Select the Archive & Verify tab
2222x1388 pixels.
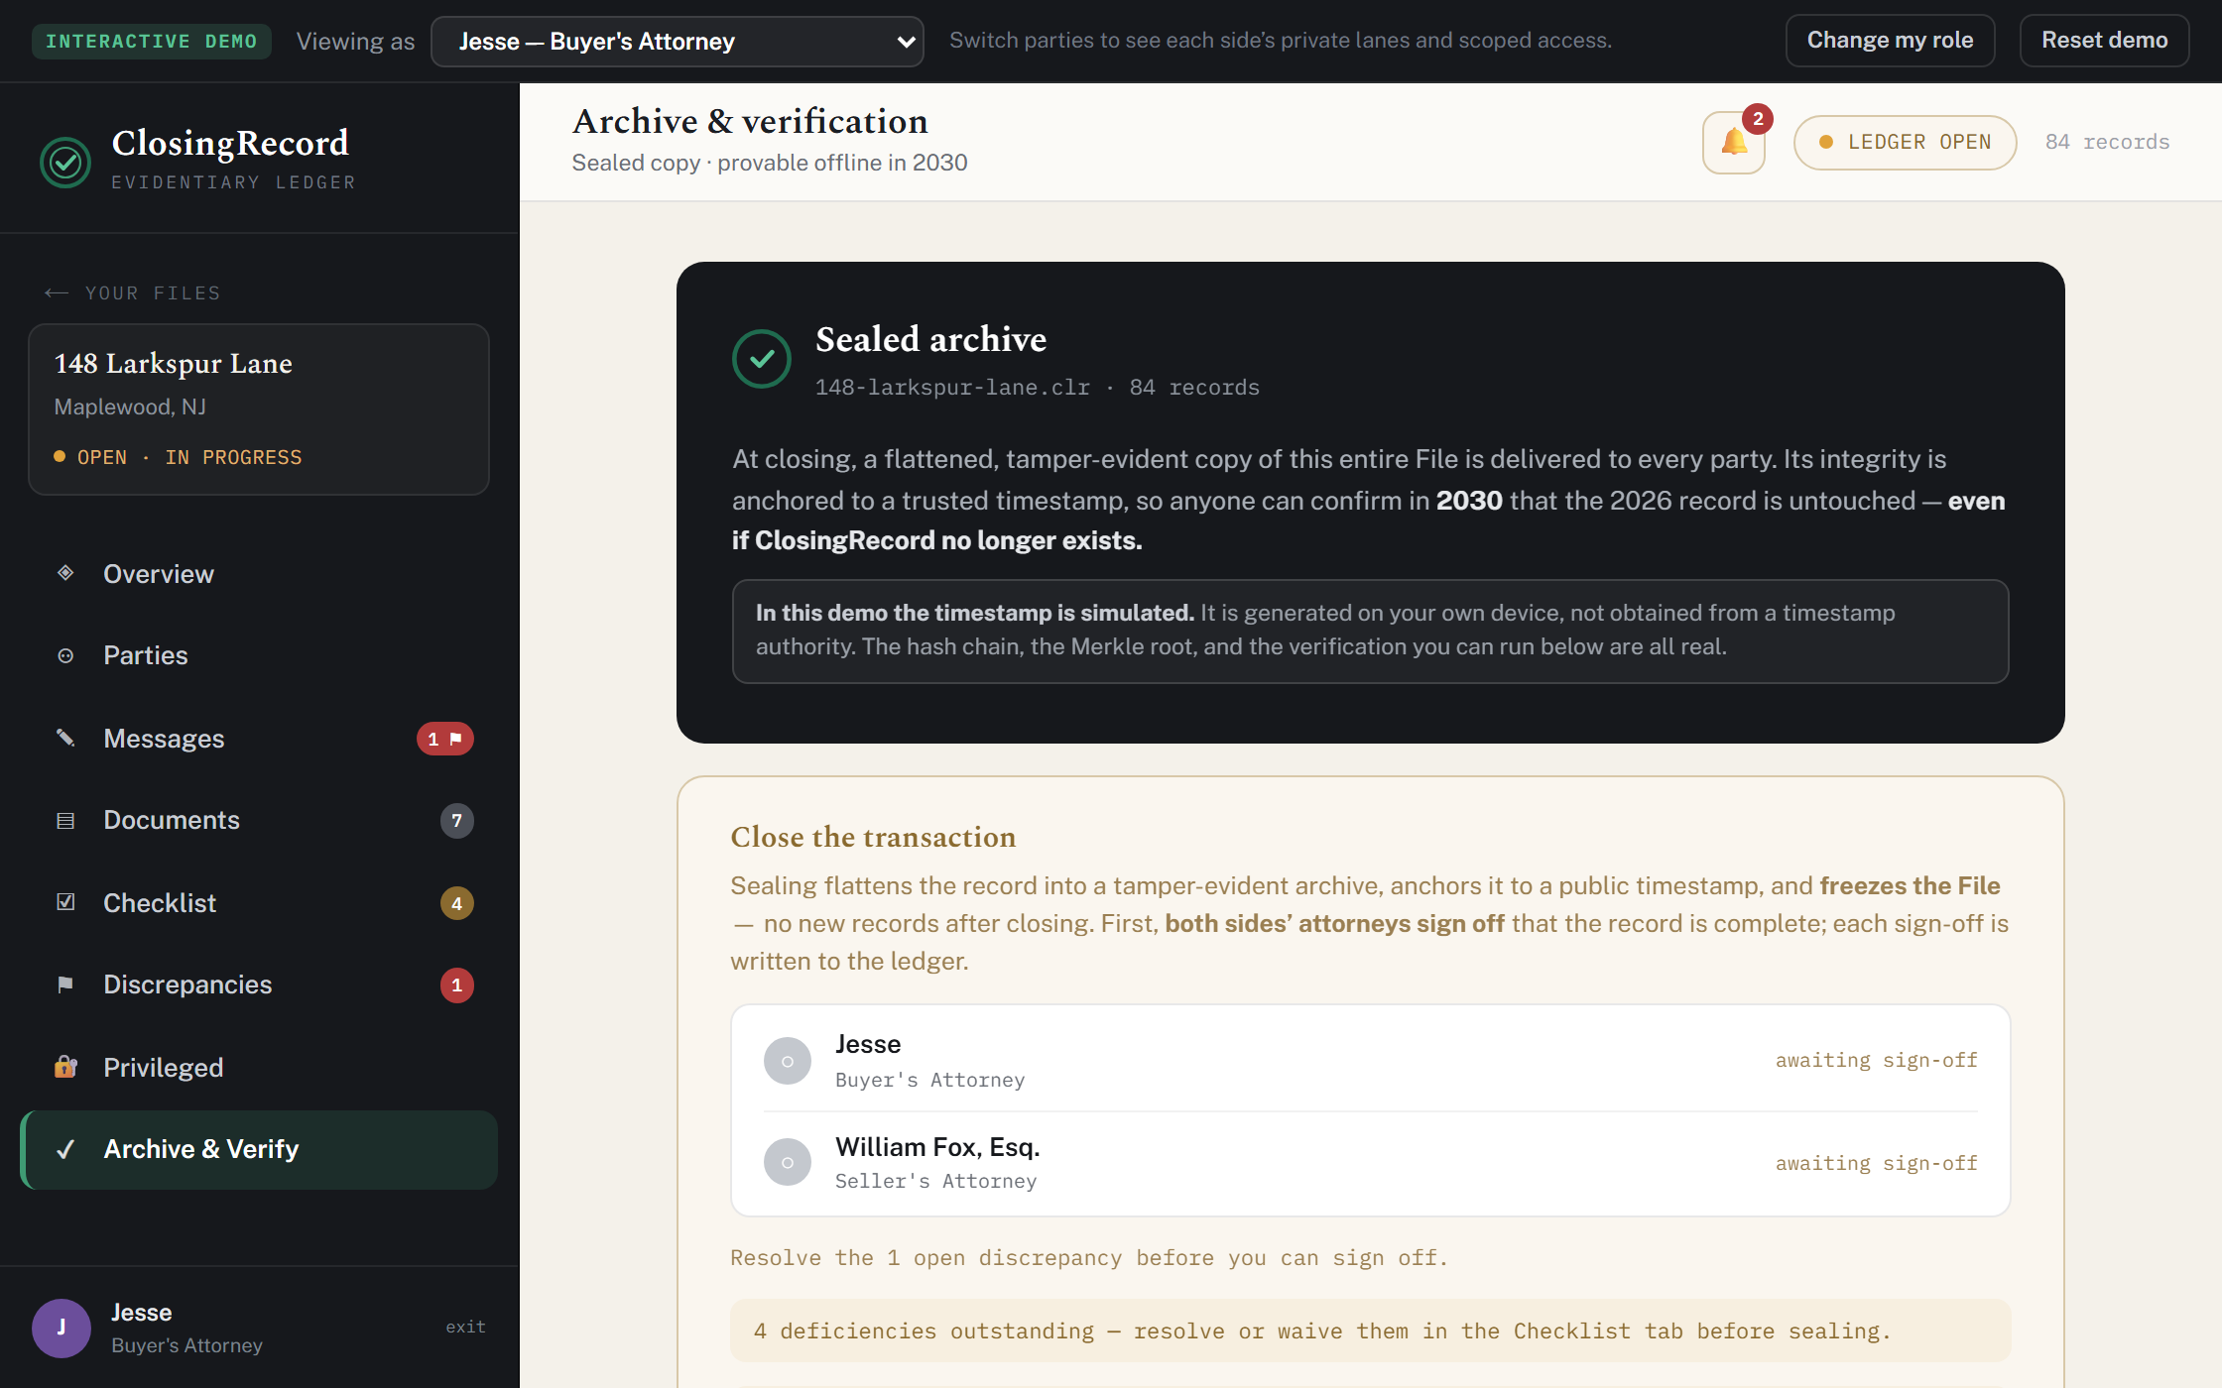pyautogui.click(x=259, y=1150)
